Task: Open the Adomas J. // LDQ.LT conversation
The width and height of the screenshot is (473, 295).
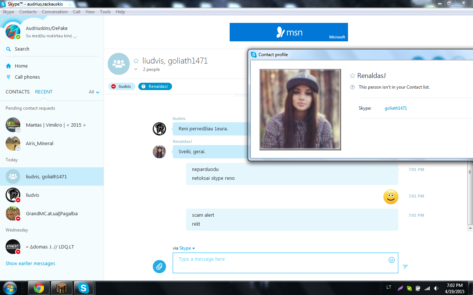Action: pyautogui.click(x=52, y=247)
